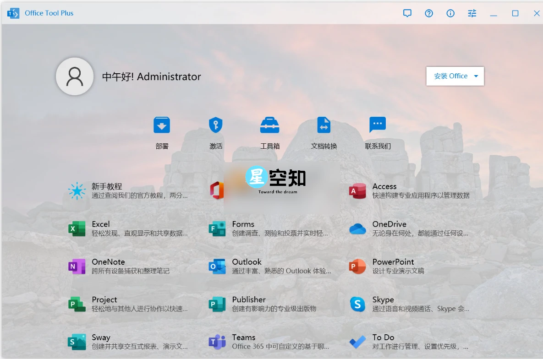Viewport: 543px width, 359px height.
Task: Open the help icon in title bar
Action: click(x=429, y=13)
